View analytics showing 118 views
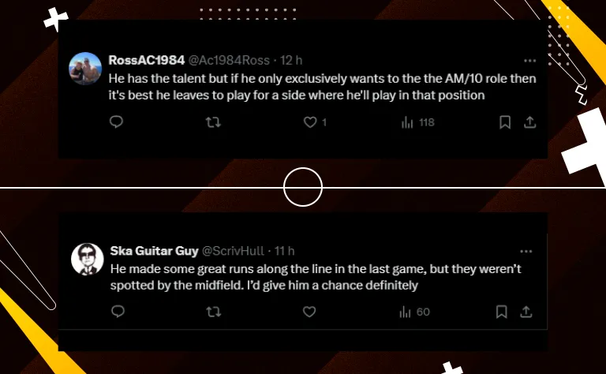 pos(417,122)
